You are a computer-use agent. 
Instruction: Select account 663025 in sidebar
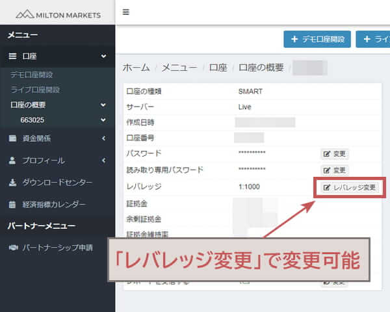pyautogui.click(x=32, y=120)
